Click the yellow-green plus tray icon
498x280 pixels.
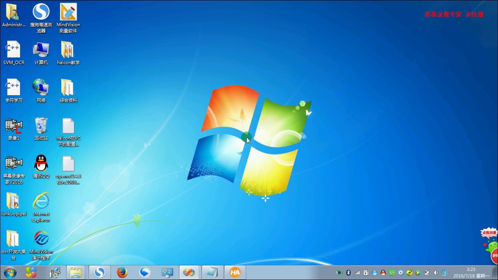coord(409,273)
